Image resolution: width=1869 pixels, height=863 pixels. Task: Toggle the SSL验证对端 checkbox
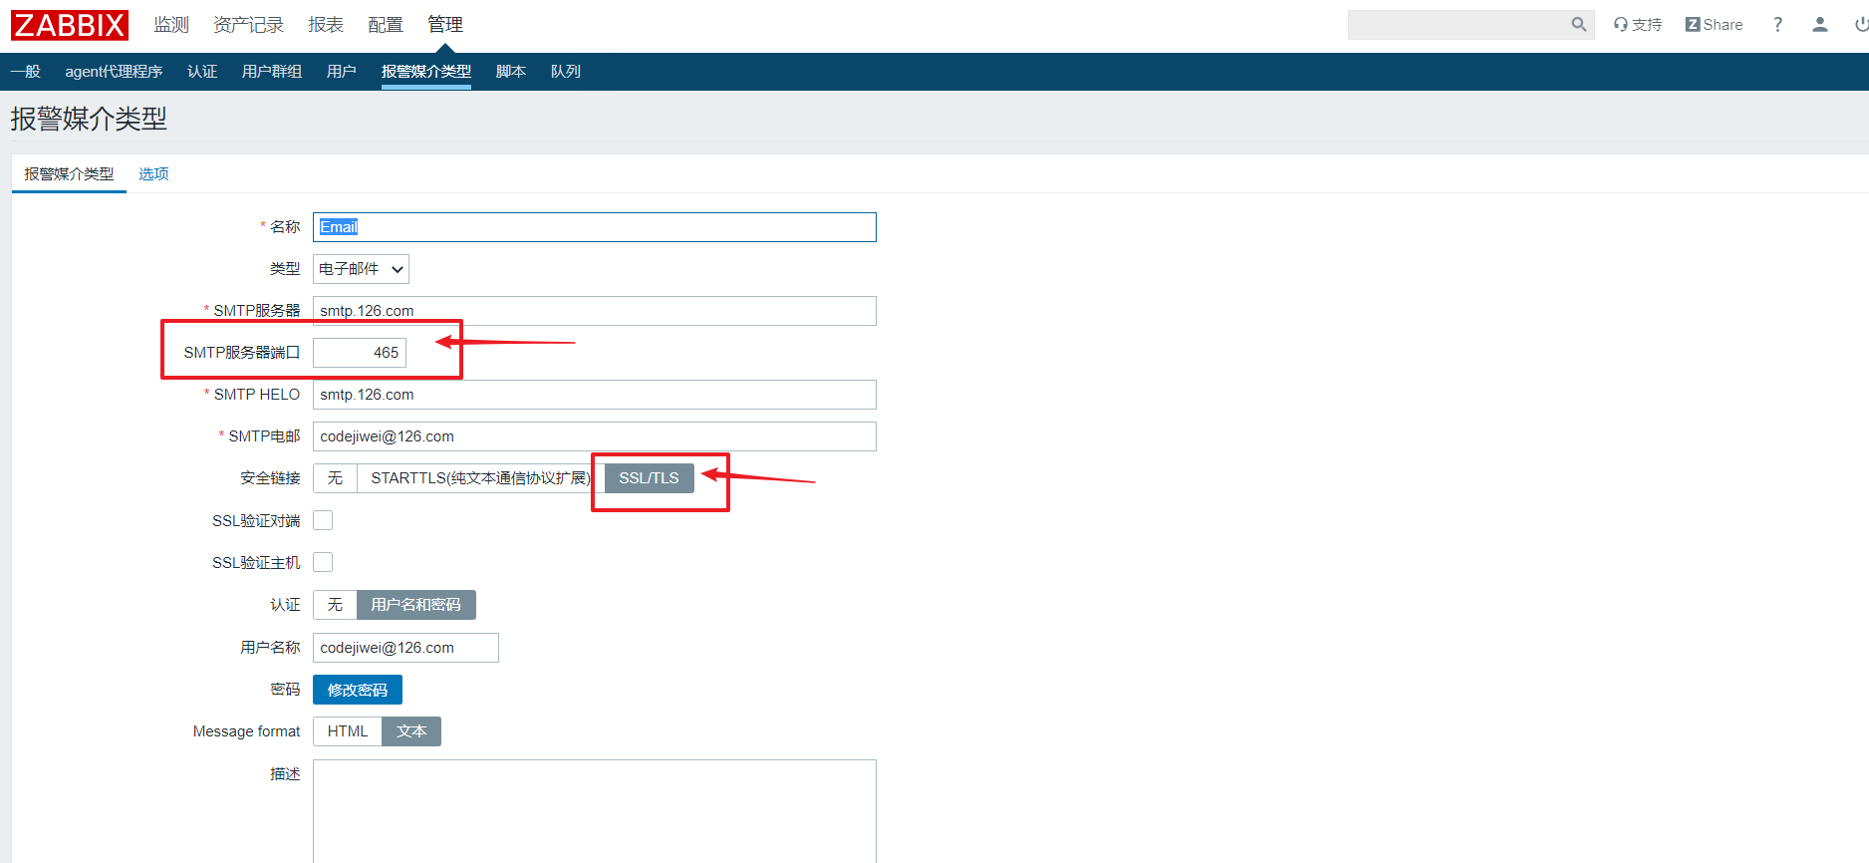[x=323, y=520]
